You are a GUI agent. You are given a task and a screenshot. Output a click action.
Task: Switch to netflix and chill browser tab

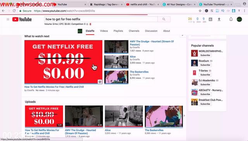(143, 4)
